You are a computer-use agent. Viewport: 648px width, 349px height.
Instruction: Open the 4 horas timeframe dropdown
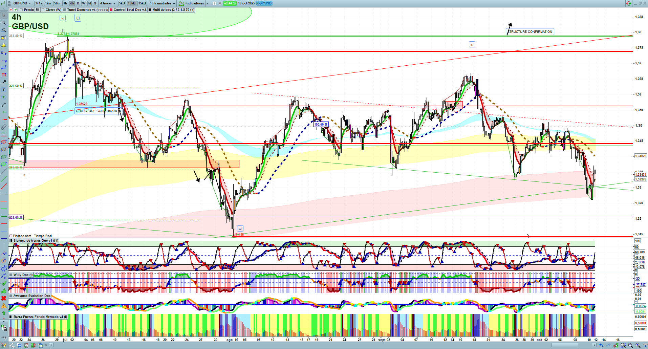point(107,3)
